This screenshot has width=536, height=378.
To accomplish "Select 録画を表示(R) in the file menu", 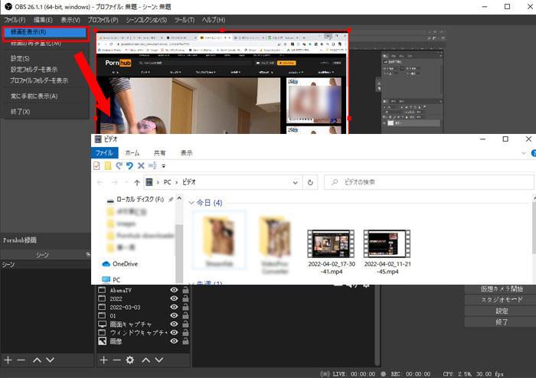I will [45, 32].
